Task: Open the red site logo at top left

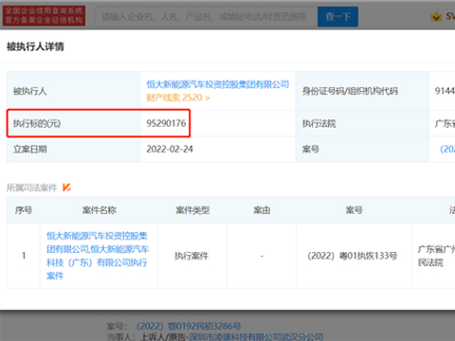Action: click(45, 16)
